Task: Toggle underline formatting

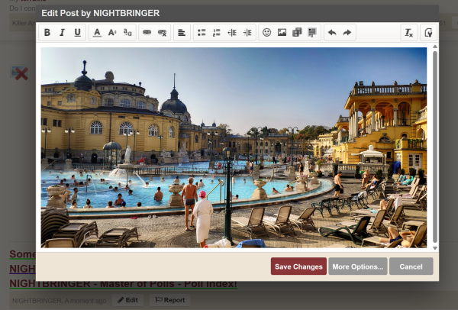Action: point(77,33)
